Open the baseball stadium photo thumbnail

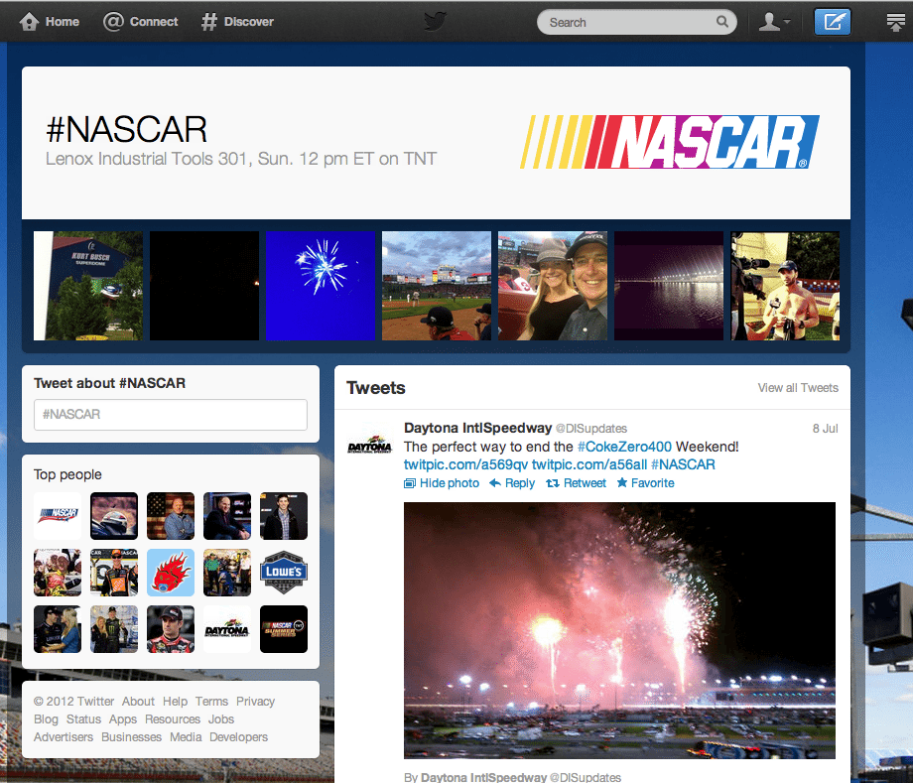(437, 286)
